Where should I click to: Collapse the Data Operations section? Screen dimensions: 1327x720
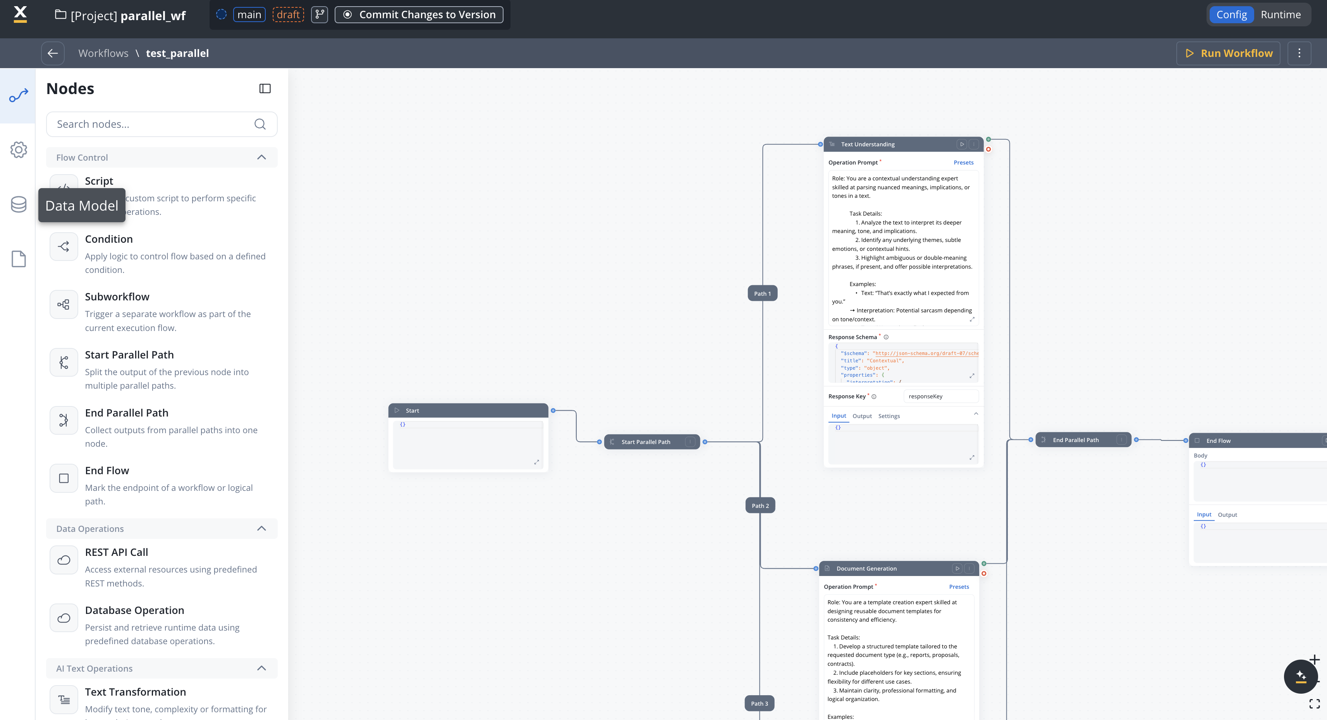tap(261, 528)
